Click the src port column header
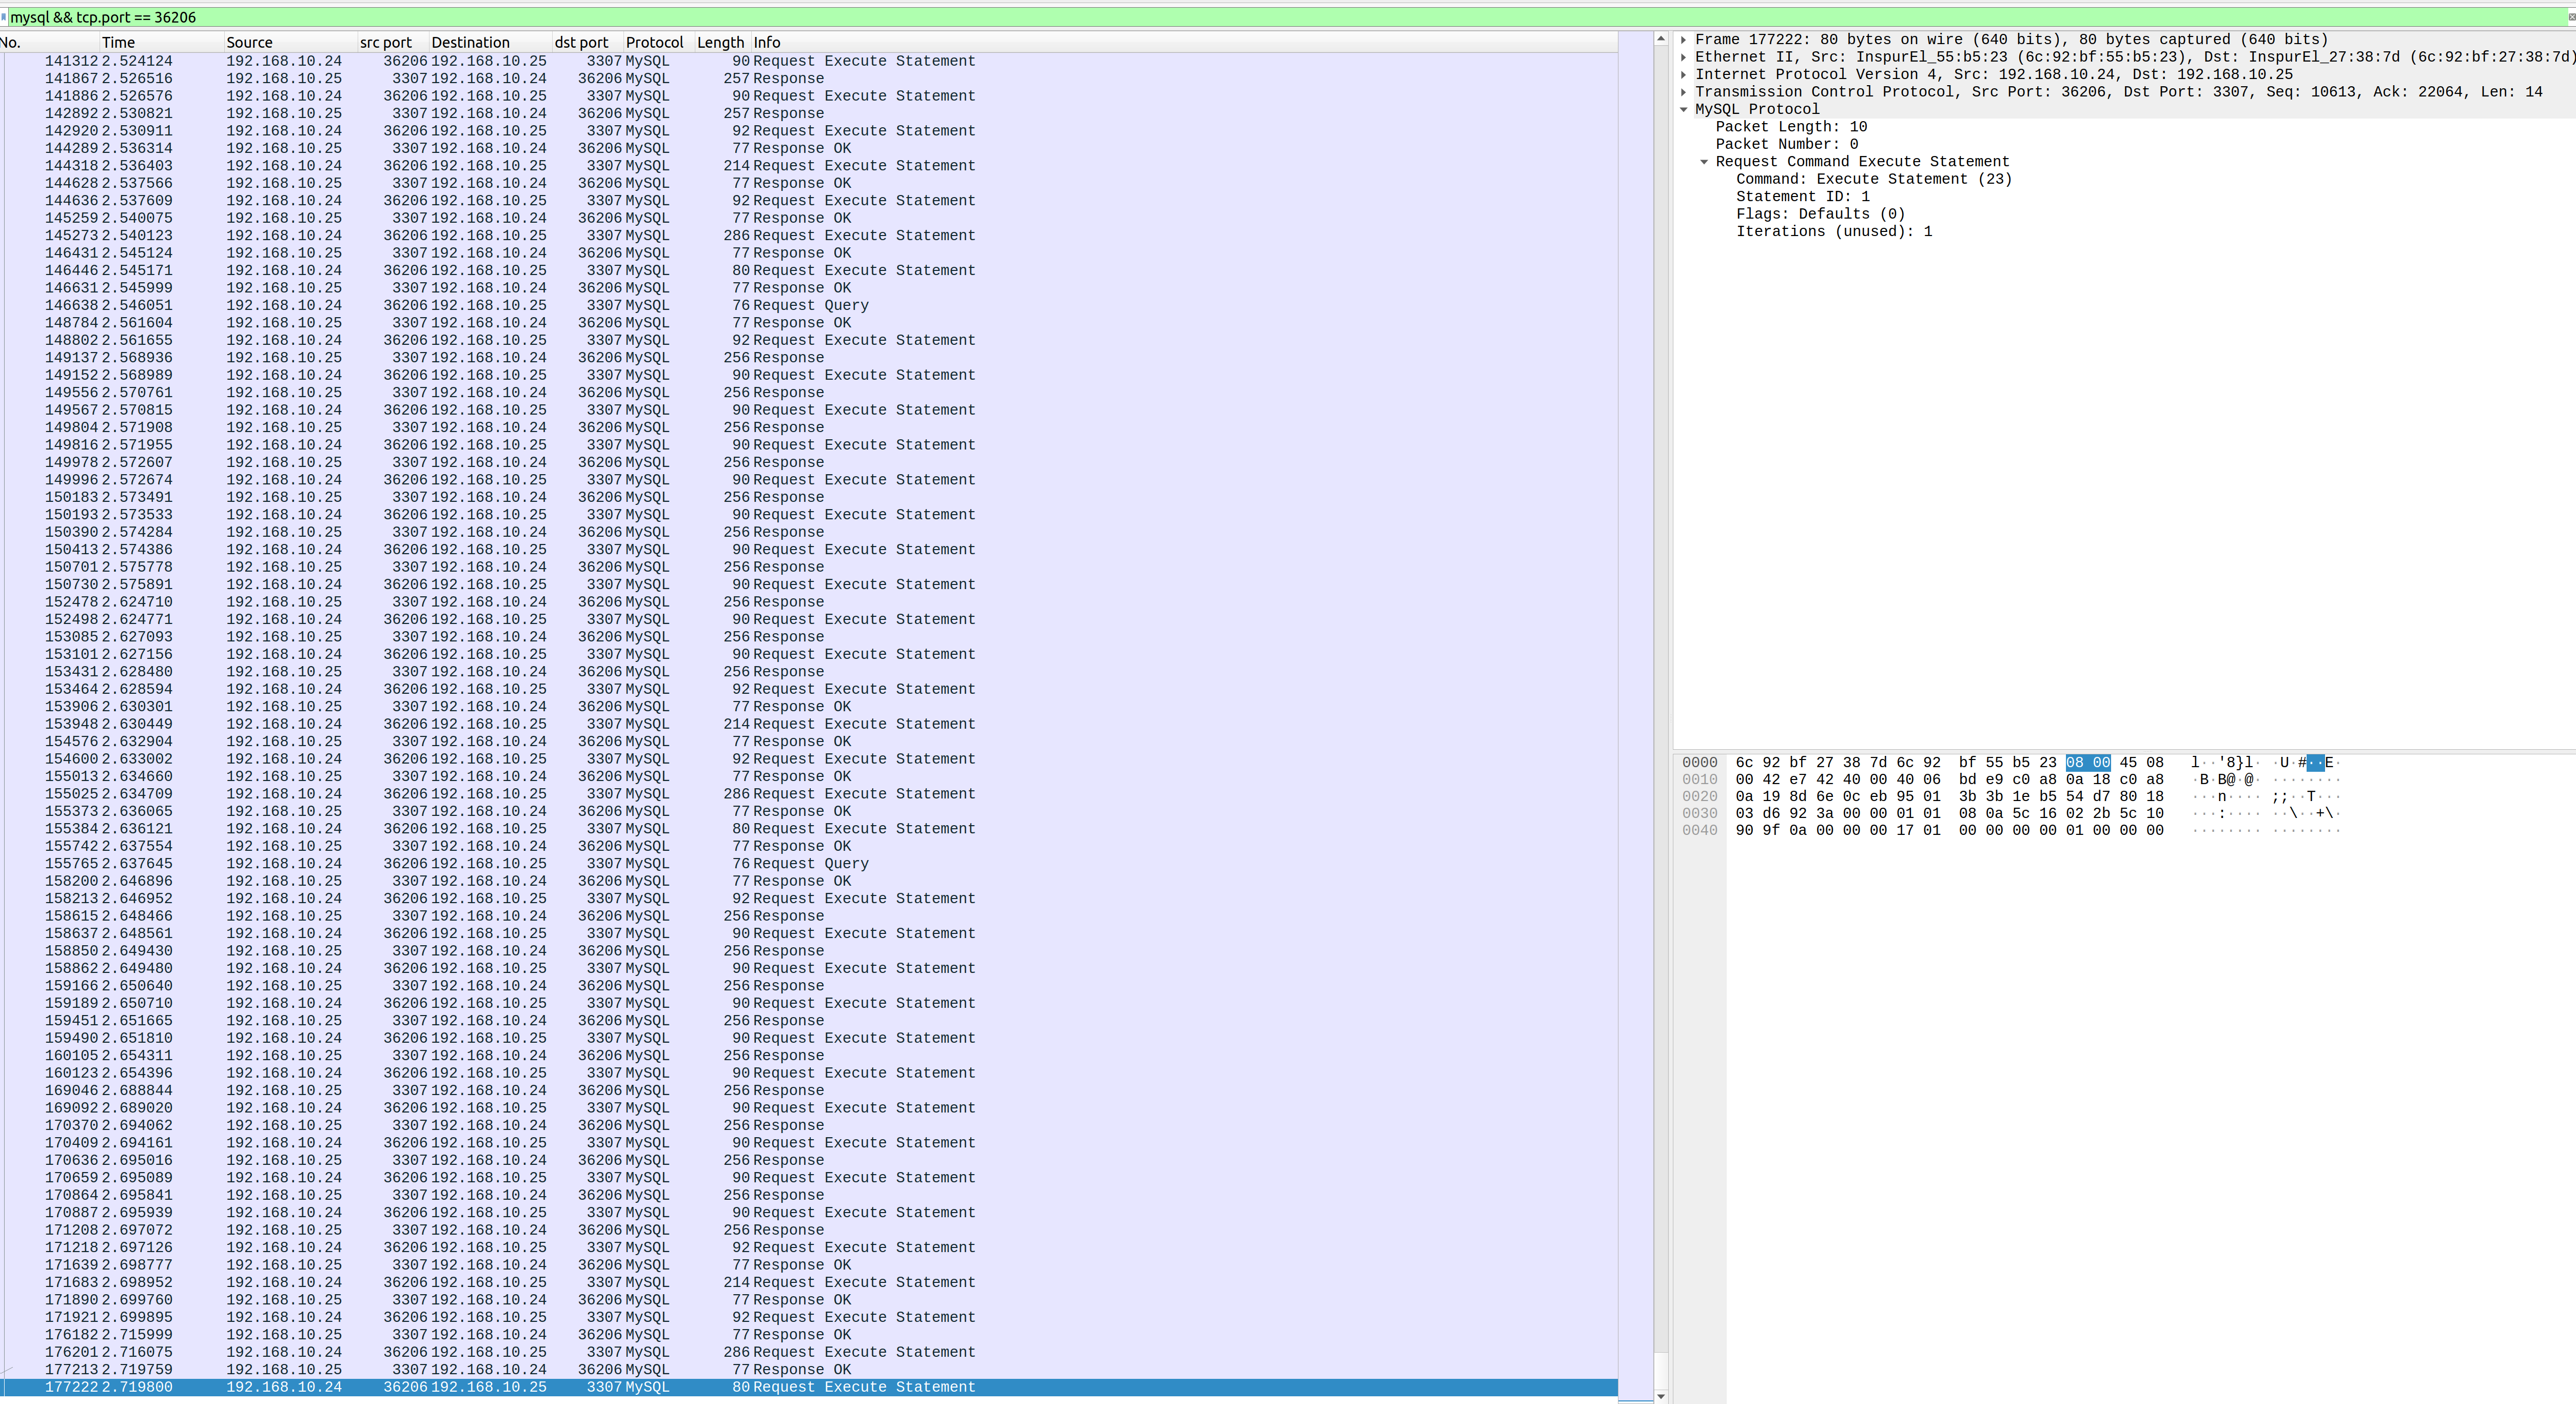 [386, 42]
